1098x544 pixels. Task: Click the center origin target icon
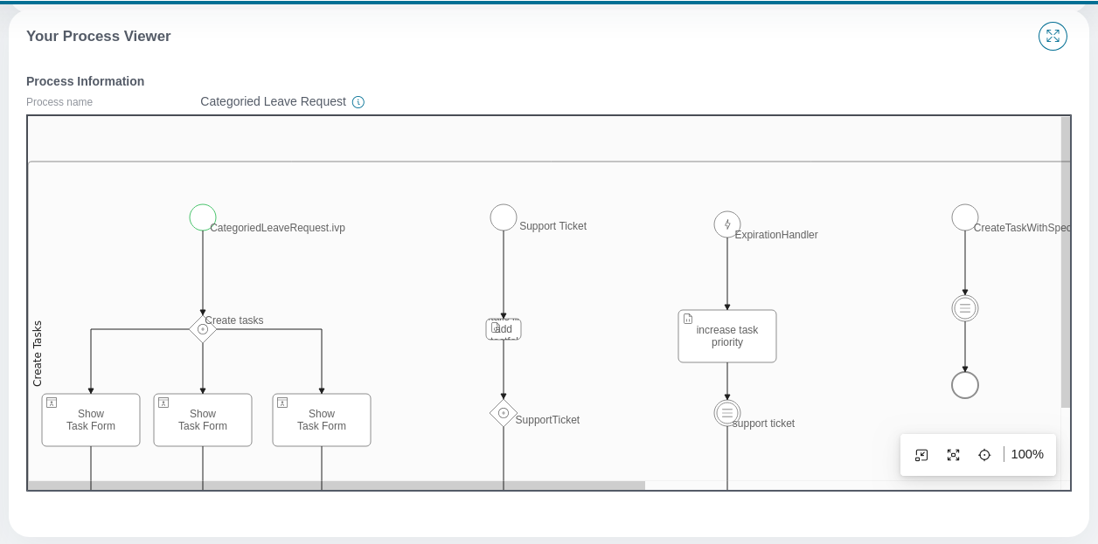984,455
